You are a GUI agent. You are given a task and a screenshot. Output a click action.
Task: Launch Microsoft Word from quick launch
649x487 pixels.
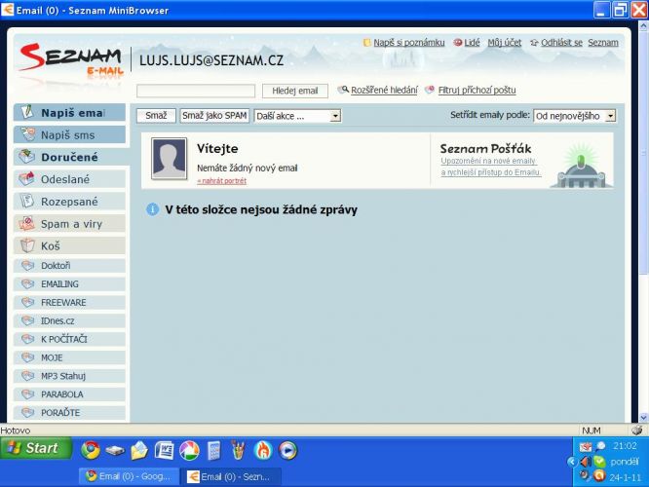[x=164, y=450]
